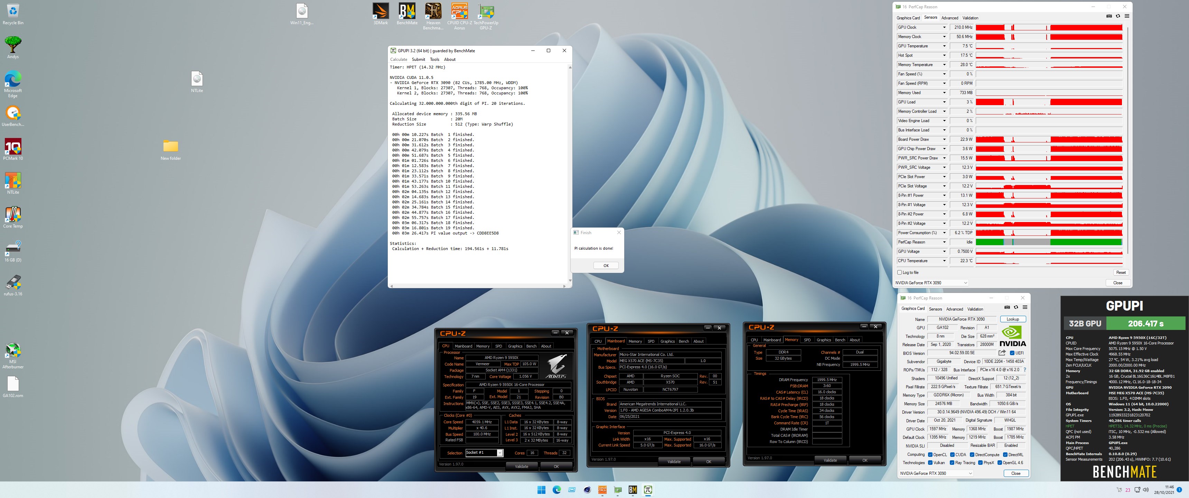
Task: Open the Hot Spot sensor dropdown
Action: pos(944,55)
